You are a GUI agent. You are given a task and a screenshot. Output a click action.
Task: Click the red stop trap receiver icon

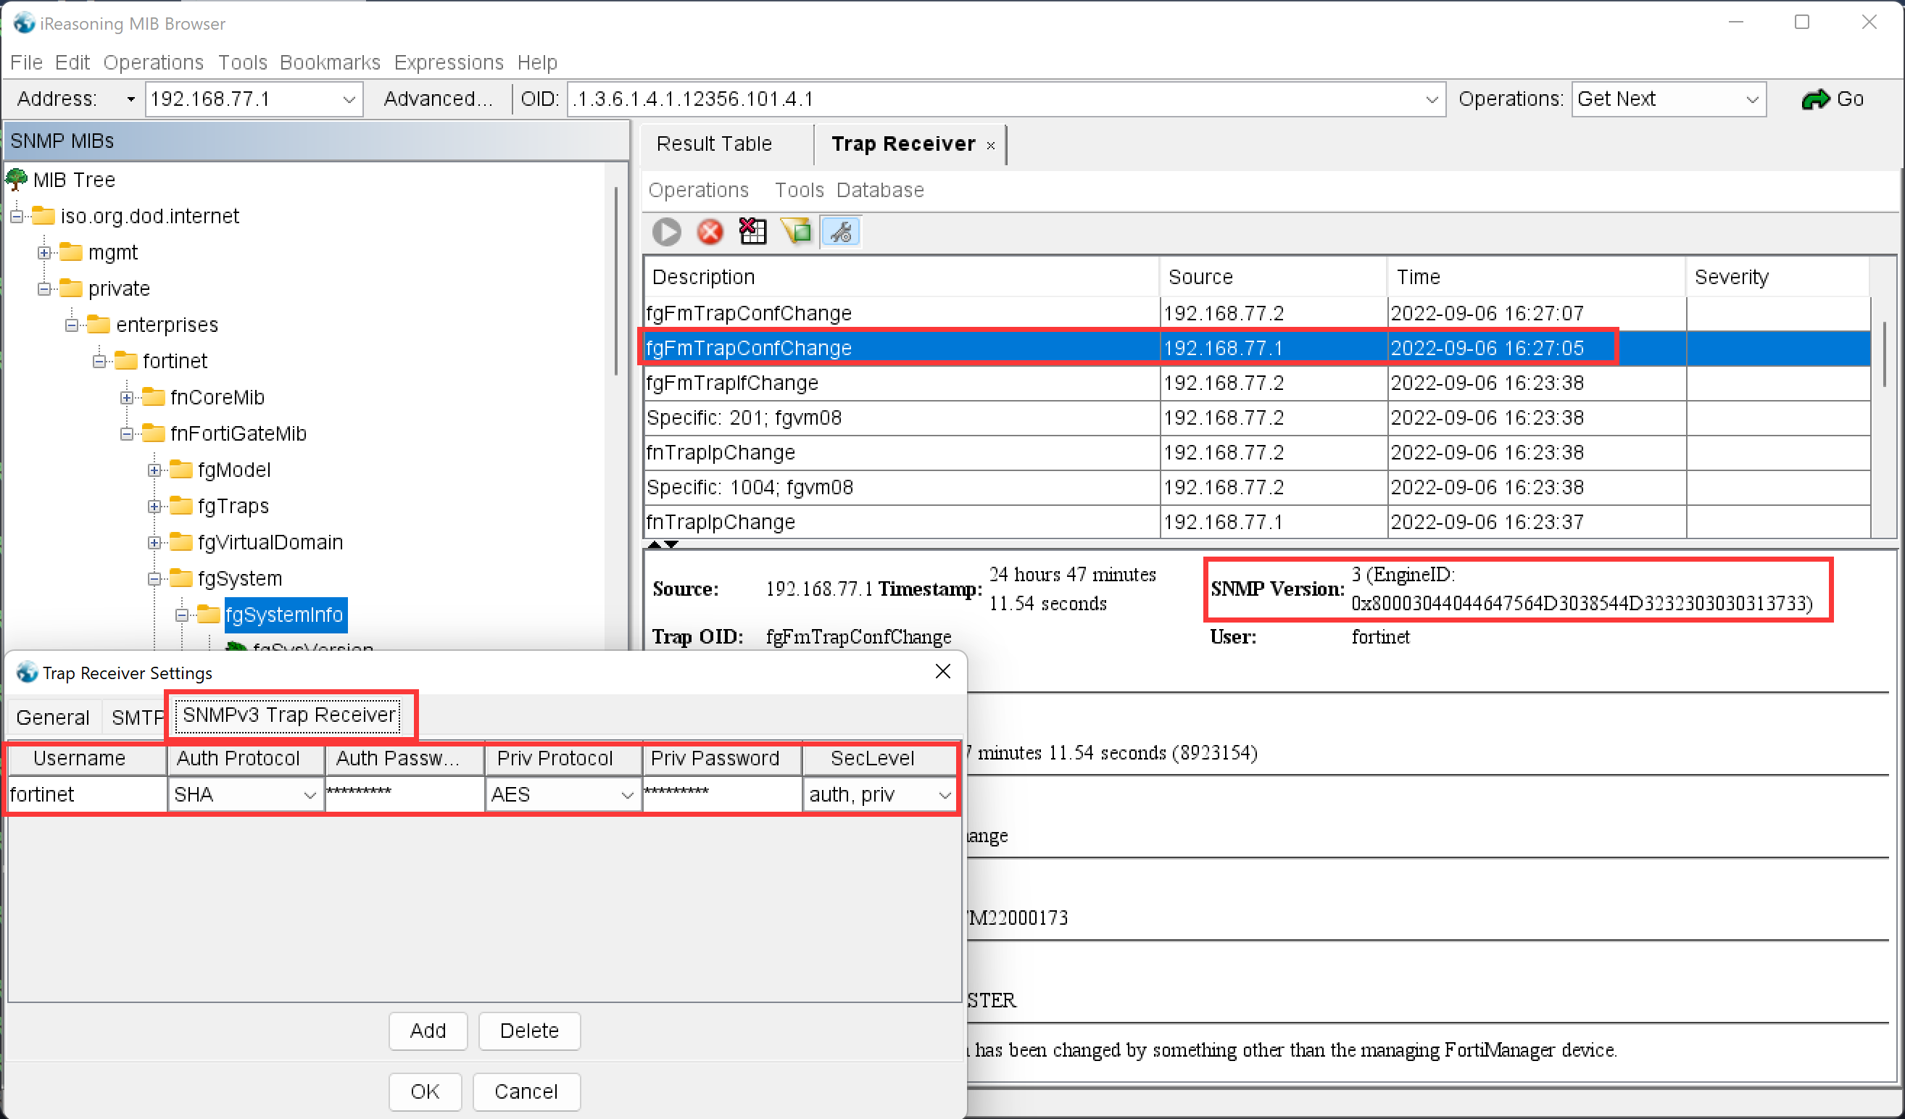click(x=709, y=232)
